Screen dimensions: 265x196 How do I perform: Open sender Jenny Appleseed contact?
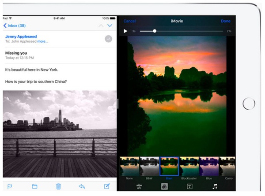pos(21,37)
